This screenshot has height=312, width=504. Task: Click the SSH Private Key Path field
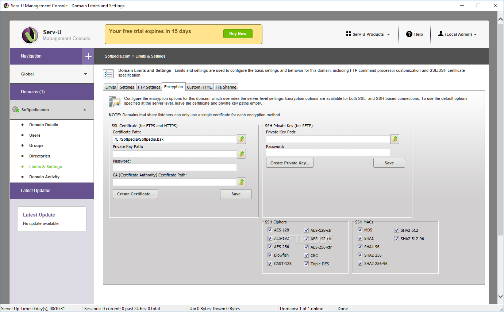point(328,139)
